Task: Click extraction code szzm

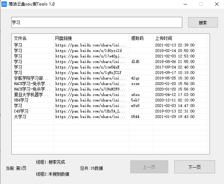Action: tap(135, 84)
